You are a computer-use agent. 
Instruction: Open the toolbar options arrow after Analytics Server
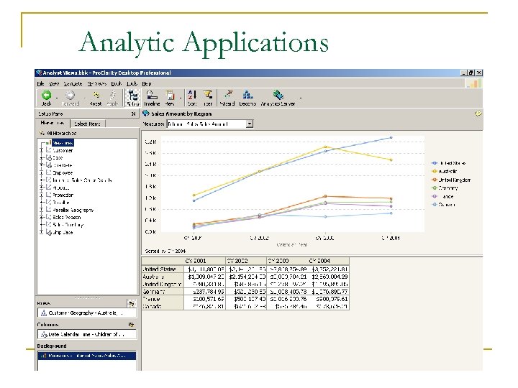(301, 98)
